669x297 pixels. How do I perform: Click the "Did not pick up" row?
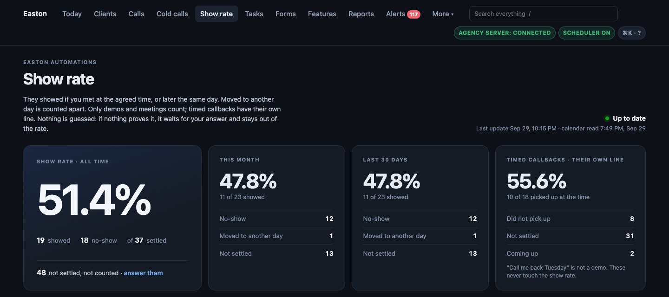click(571, 219)
